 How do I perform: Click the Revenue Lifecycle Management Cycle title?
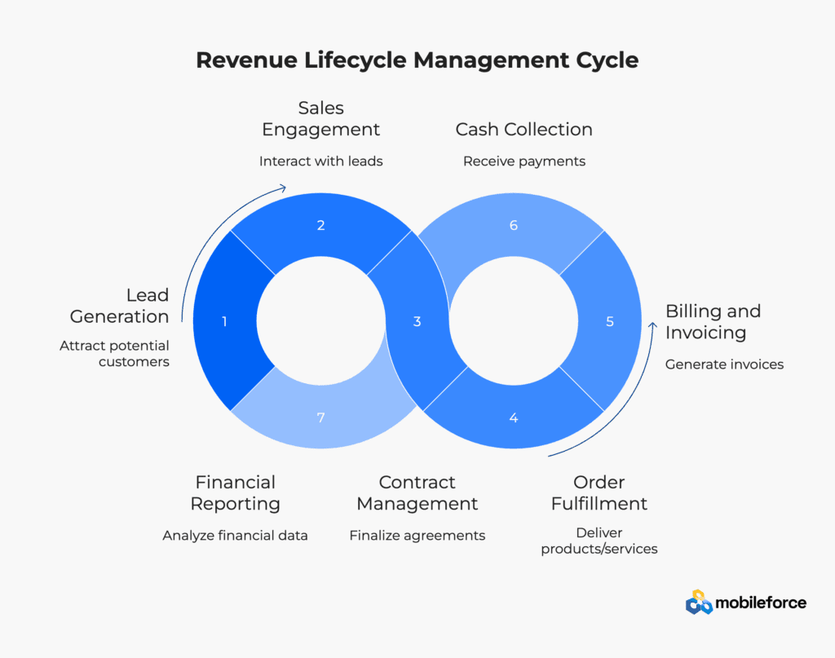click(x=417, y=60)
